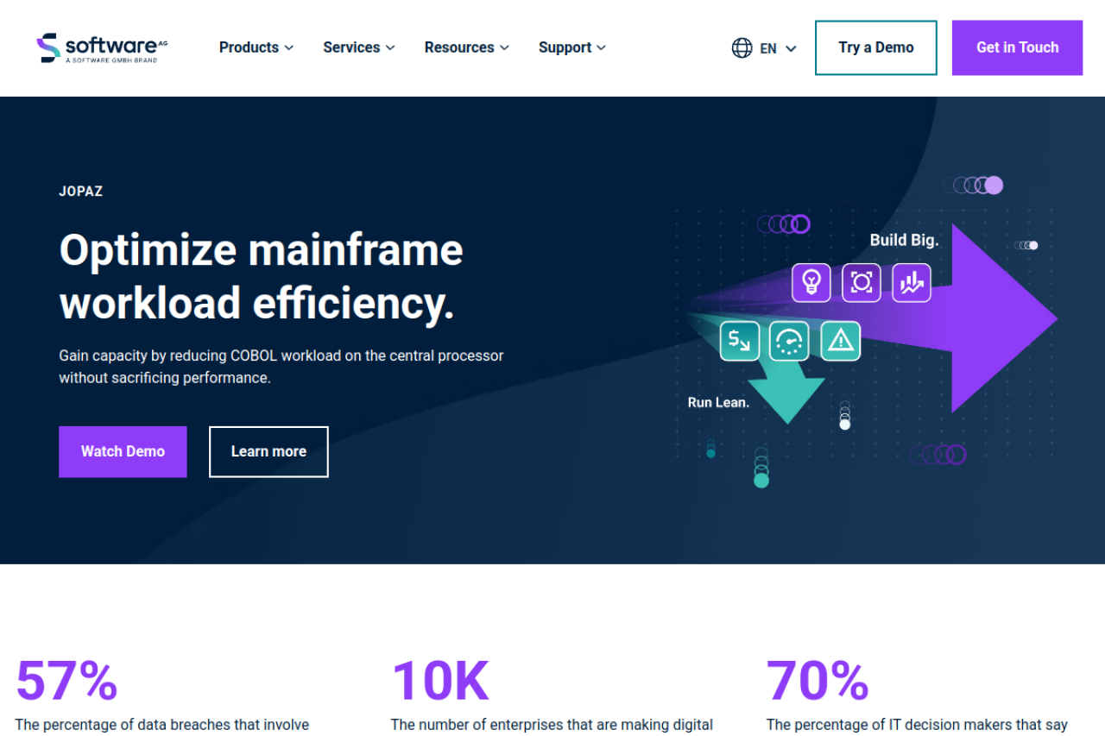Viewport: 1105px width, 736px height.
Task: Open the Support menu
Action: coord(572,47)
